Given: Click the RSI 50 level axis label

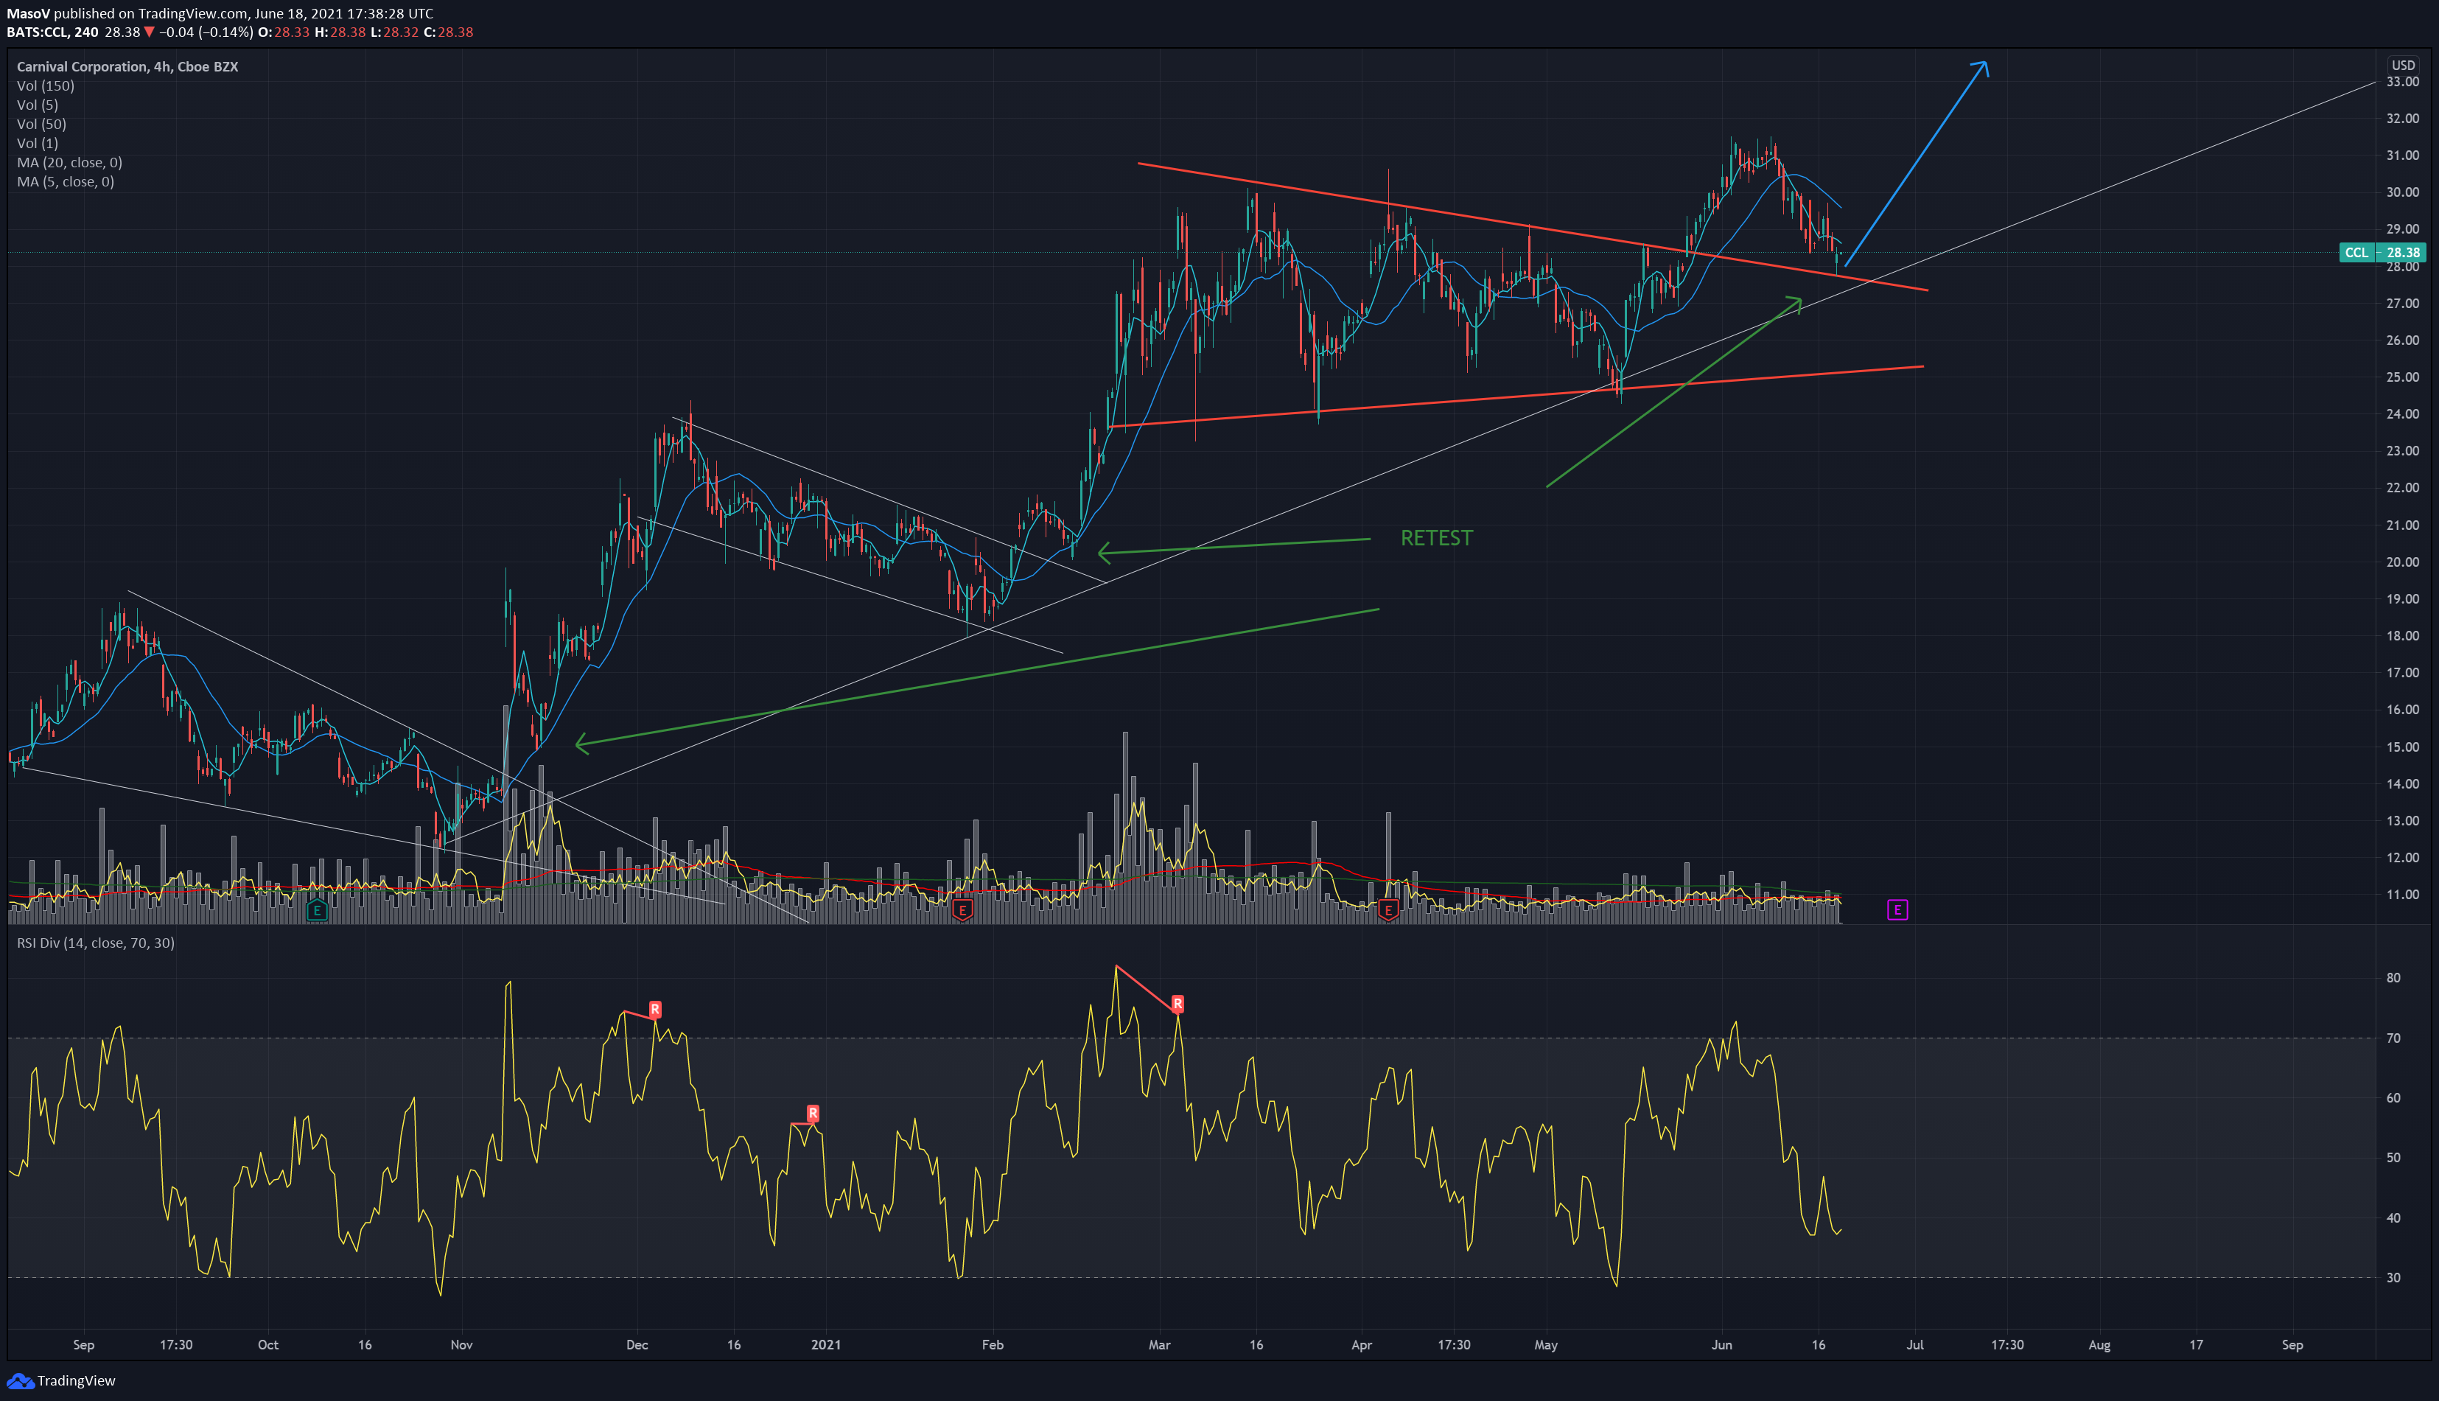Looking at the screenshot, I should (2393, 1158).
